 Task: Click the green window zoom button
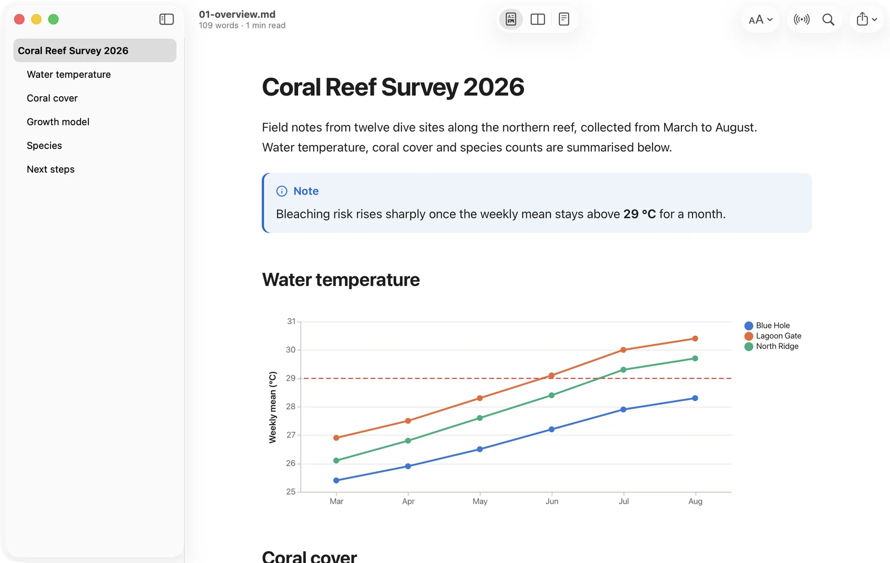click(53, 19)
